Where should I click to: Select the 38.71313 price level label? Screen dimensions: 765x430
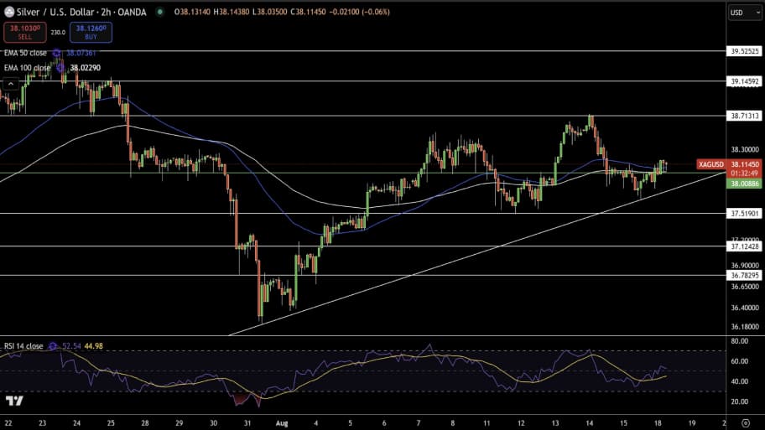coord(745,116)
